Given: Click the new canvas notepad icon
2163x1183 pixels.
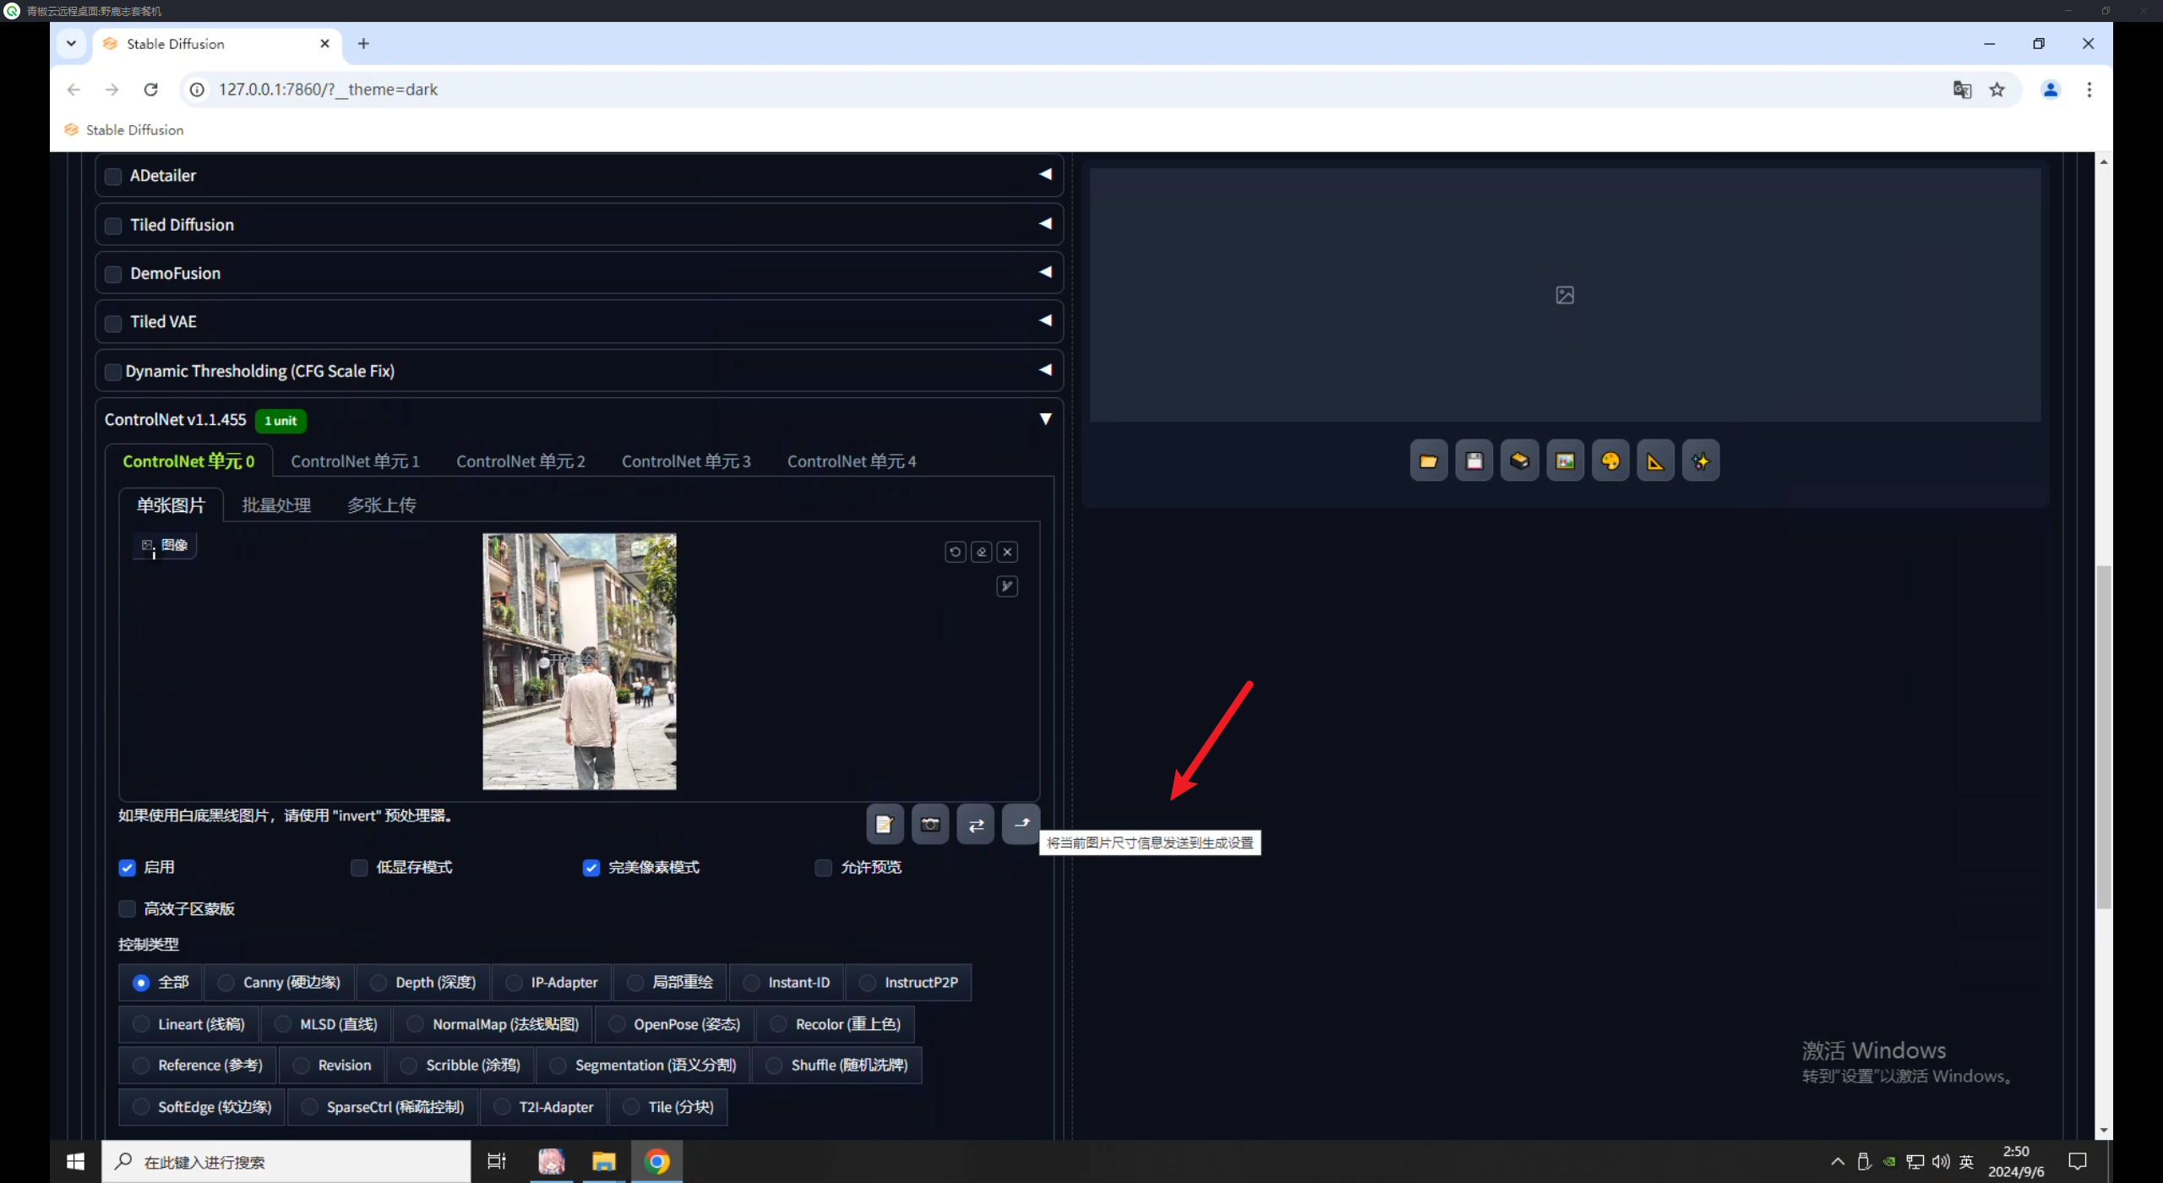Looking at the screenshot, I should tap(885, 824).
